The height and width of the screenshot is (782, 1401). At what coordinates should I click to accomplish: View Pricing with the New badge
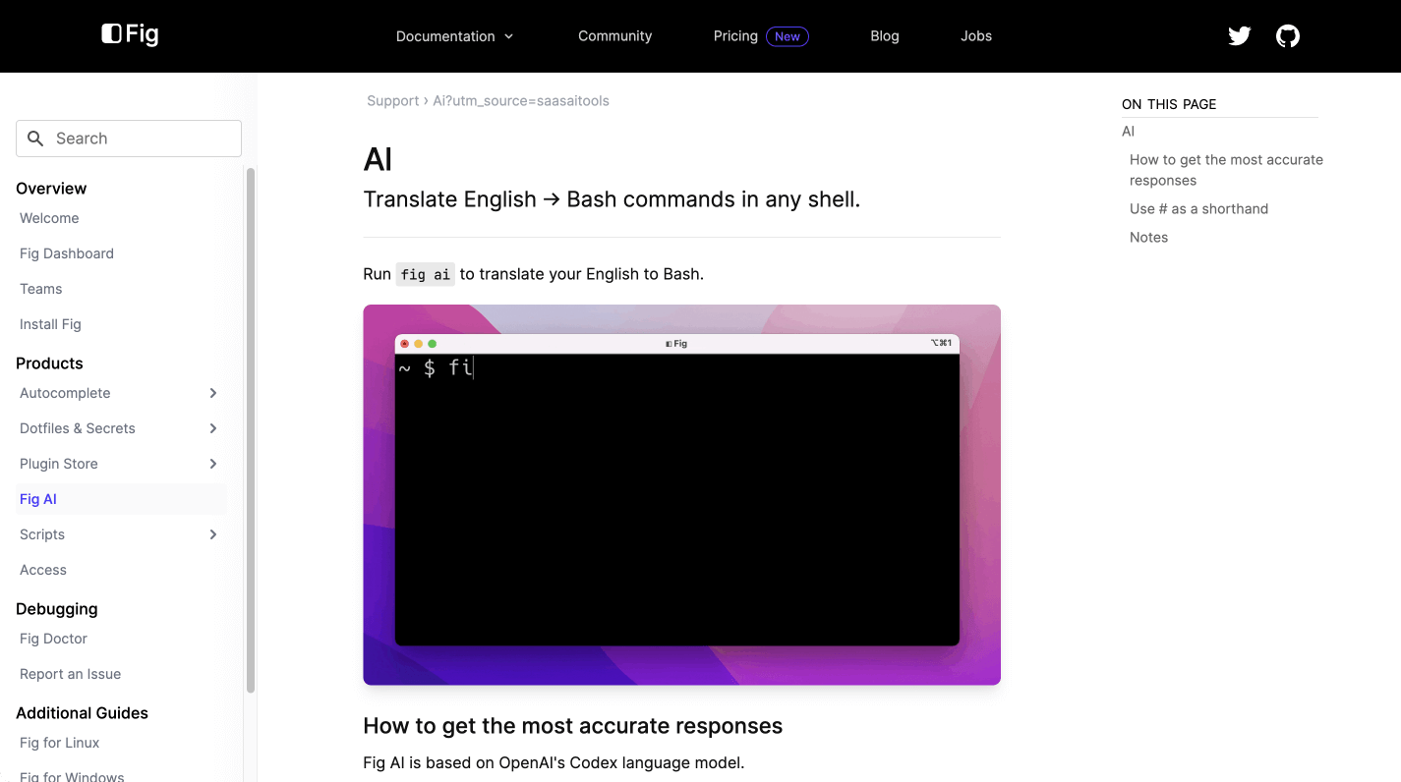pyautogui.click(x=735, y=35)
